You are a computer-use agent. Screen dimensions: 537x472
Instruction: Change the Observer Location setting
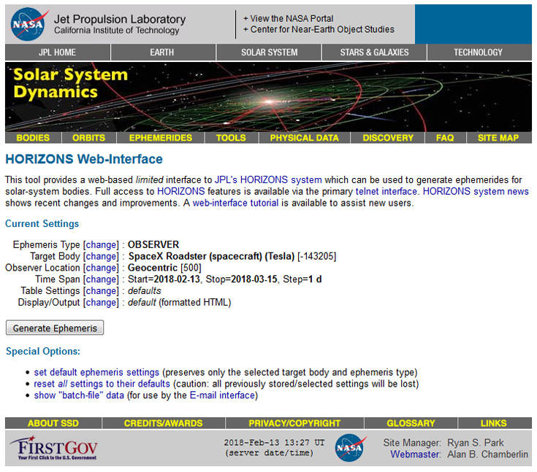tap(101, 268)
